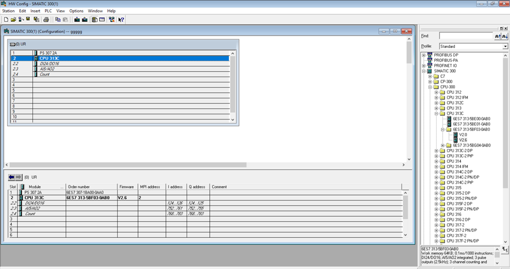Collapse the CPU-300 tree node
Viewport: 510px width, 269px height.
[430, 87]
